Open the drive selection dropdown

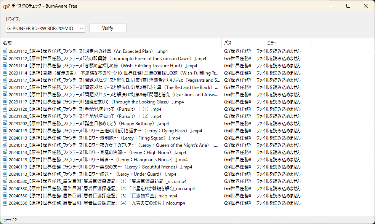[x=45, y=29]
